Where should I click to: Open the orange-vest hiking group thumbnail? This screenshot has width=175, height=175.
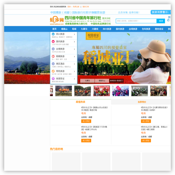pyautogui.click(x=83, y=91)
